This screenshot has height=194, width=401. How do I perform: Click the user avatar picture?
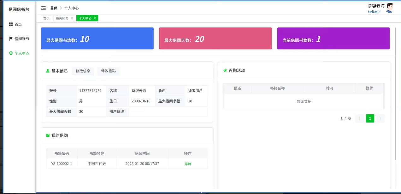click(x=390, y=8)
